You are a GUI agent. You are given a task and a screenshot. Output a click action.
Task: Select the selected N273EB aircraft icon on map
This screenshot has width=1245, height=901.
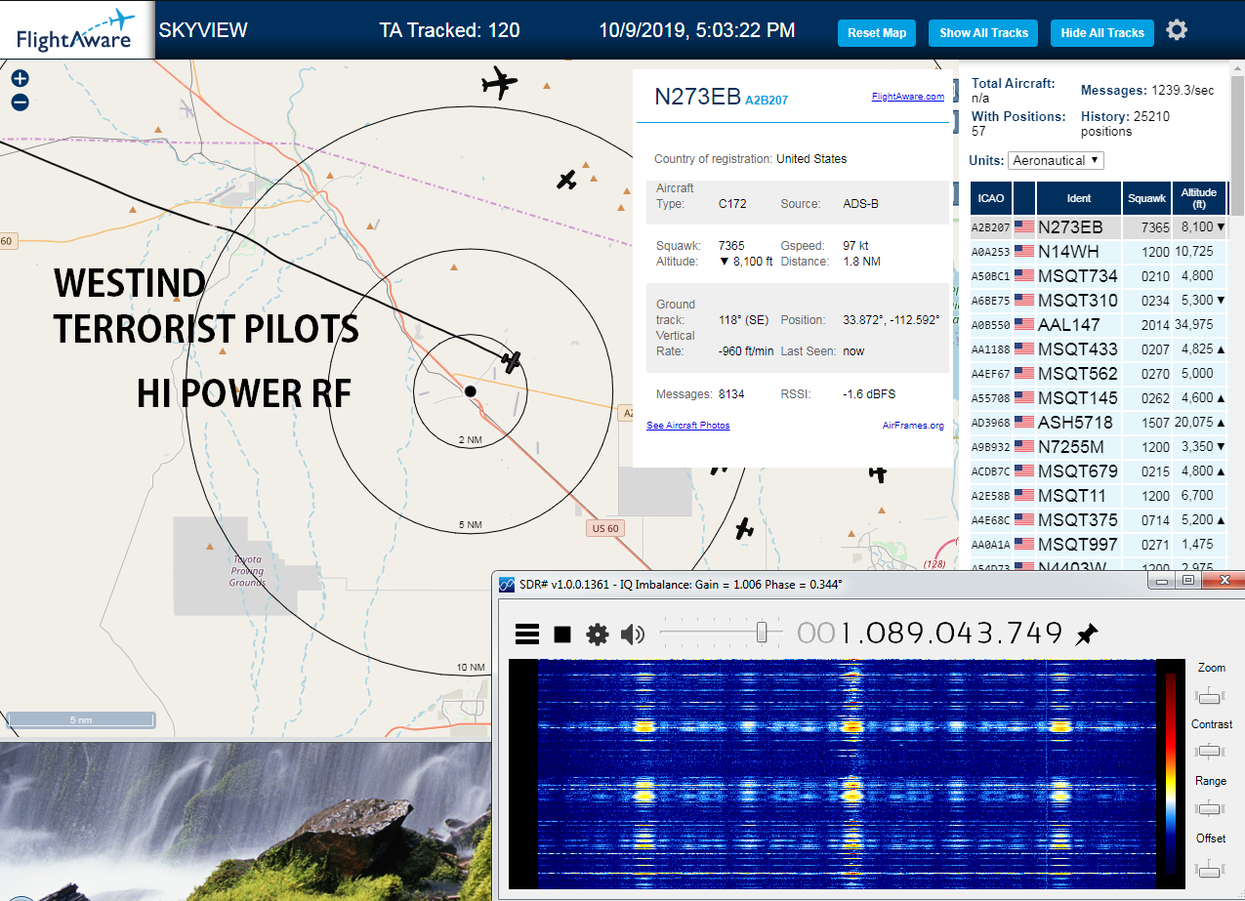tap(511, 361)
